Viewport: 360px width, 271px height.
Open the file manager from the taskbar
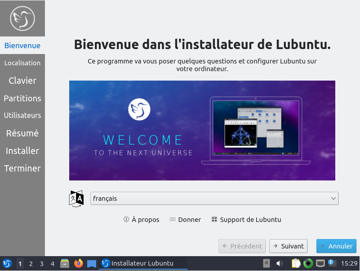(65, 263)
